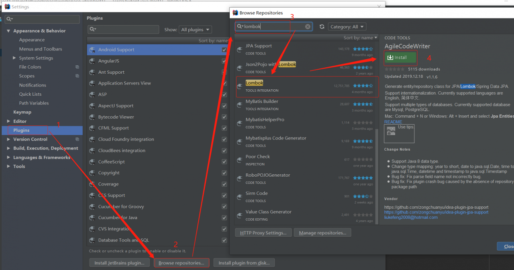This screenshot has width=514, height=270.
Task: Click Install plugin from disk button
Action: pyautogui.click(x=244, y=263)
